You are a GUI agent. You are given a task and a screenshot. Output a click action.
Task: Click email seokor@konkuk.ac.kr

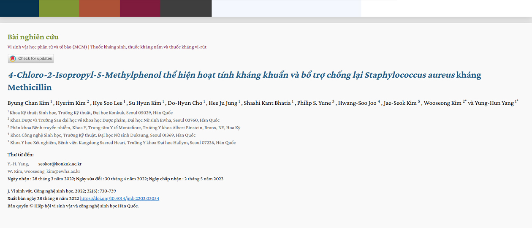(60, 164)
